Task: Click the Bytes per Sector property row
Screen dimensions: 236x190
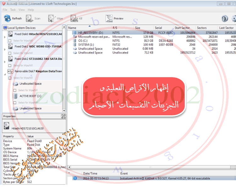Action: [34, 182]
